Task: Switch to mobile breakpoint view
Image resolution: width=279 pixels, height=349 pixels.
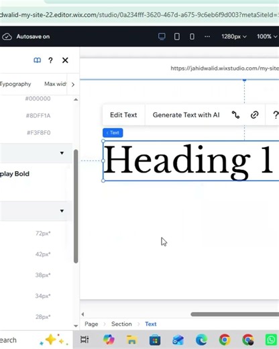Action: click(x=192, y=36)
